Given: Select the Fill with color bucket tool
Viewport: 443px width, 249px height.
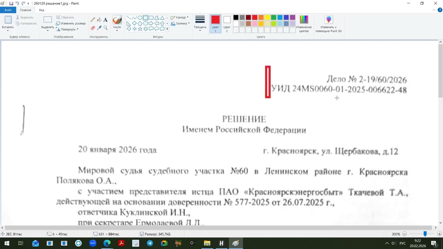Looking at the screenshot, I should [99, 20].
